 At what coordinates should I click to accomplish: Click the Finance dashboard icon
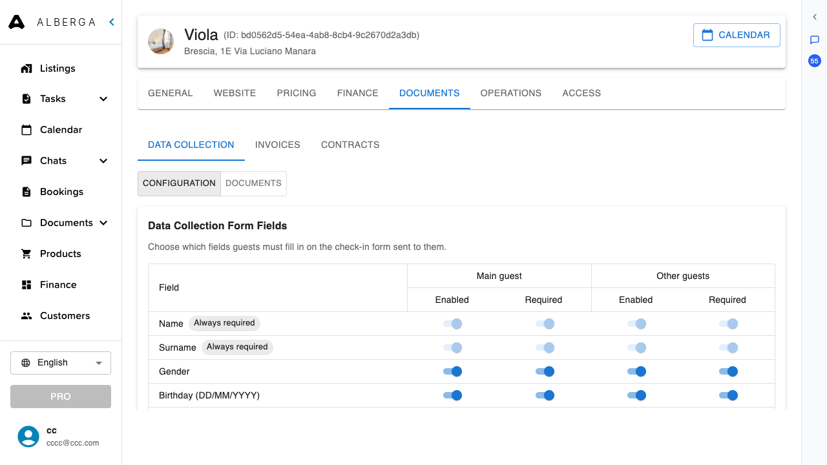(26, 285)
